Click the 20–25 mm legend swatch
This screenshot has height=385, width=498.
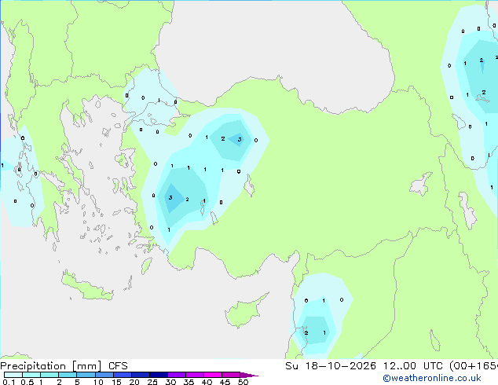pyautogui.click(x=141, y=375)
